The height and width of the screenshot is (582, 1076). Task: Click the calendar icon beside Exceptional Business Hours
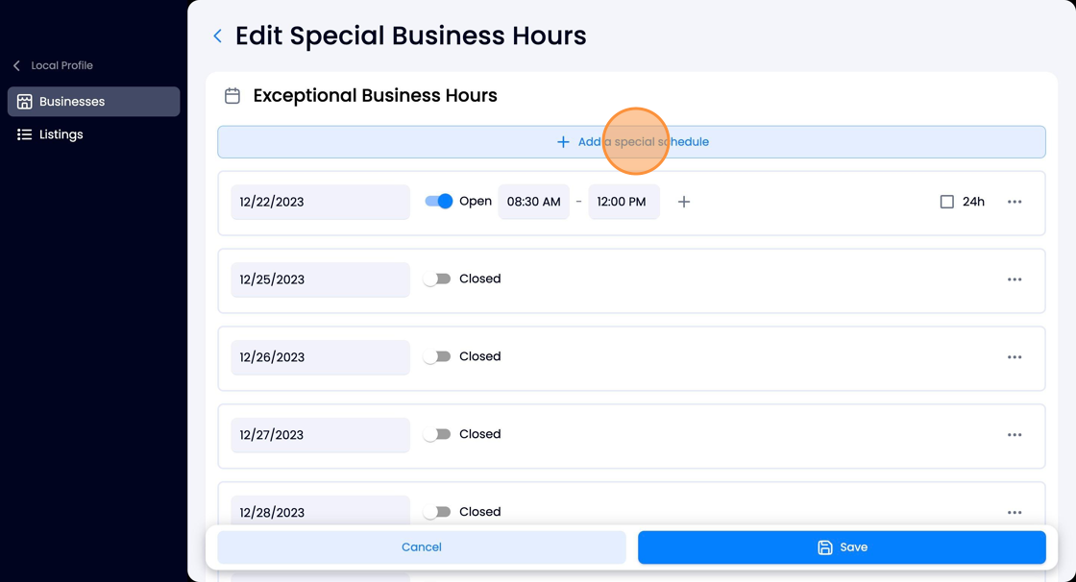tap(232, 95)
